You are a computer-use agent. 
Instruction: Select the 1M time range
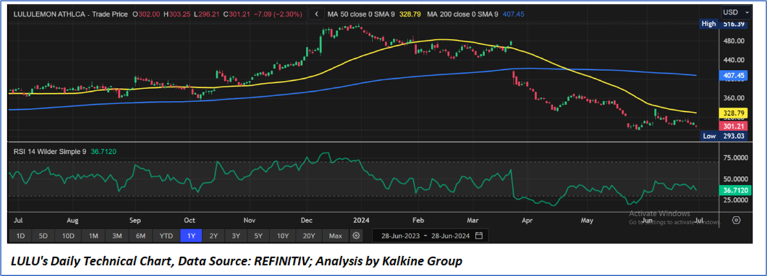93,236
